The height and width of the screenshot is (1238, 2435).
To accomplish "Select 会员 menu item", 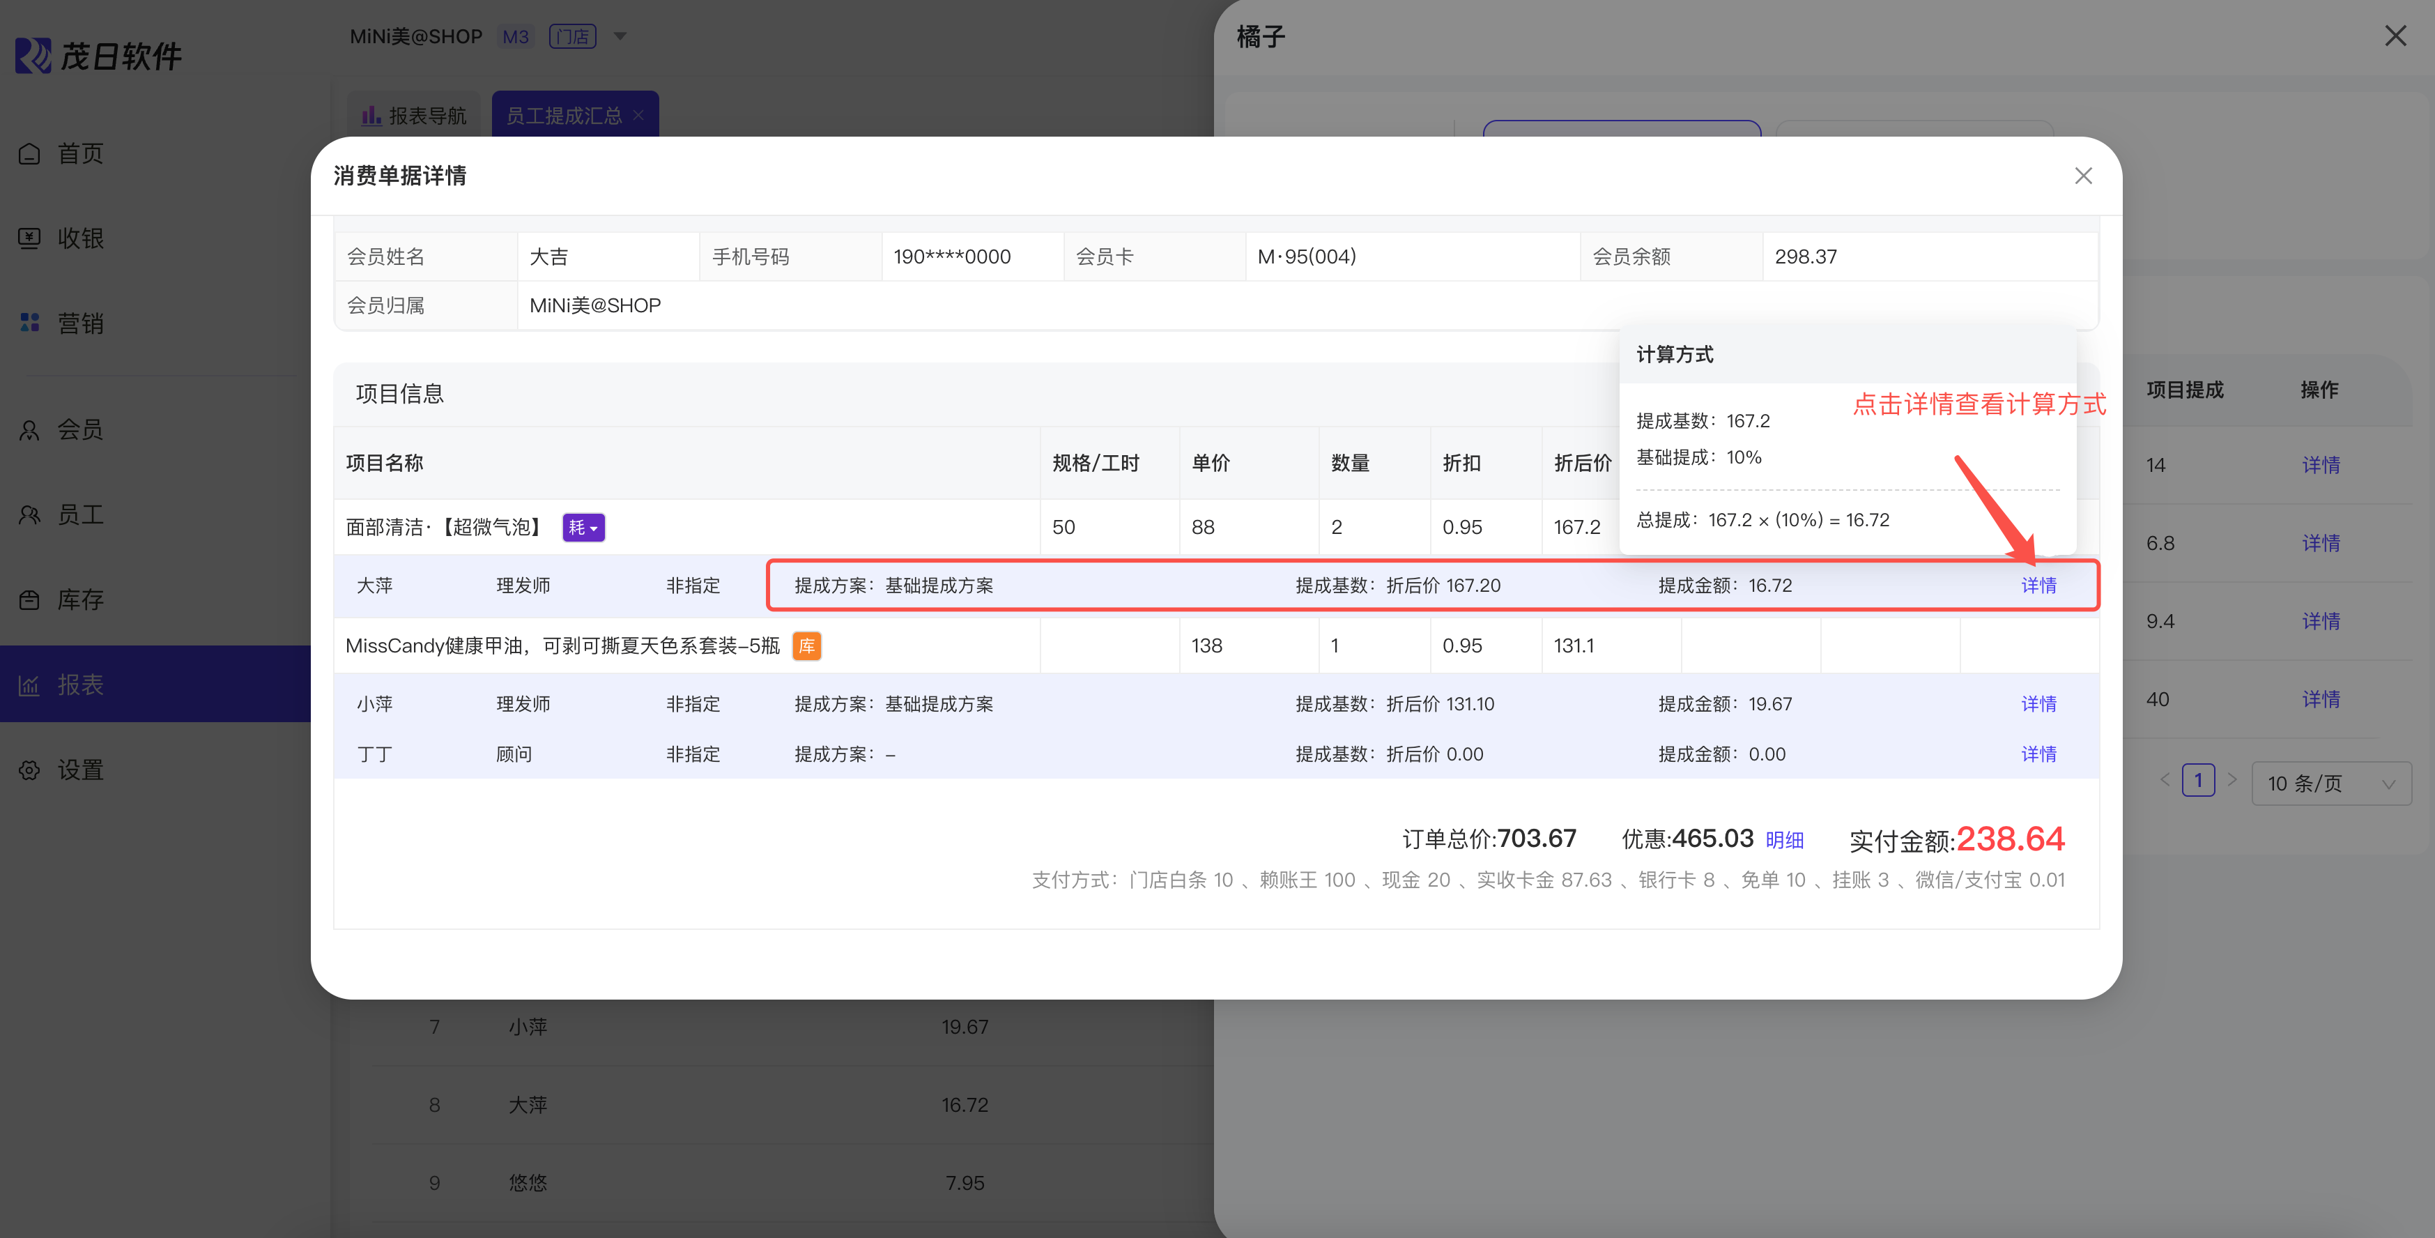I will click(x=156, y=430).
